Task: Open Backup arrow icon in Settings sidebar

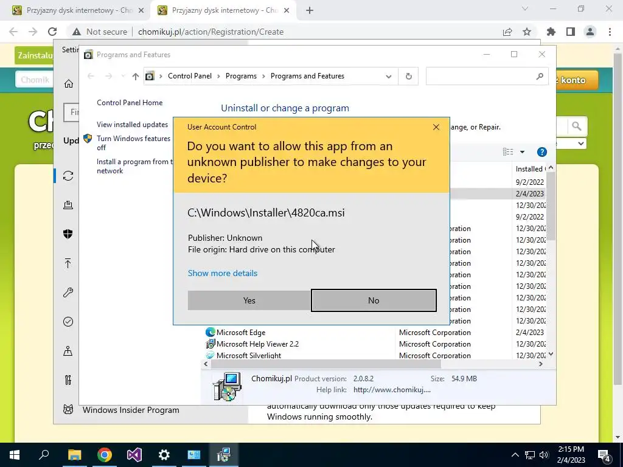Action: pos(68,263)
